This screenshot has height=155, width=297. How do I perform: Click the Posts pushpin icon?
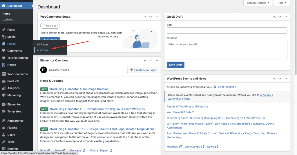point(3,30)
